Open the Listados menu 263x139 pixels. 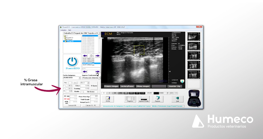point(64,30)
